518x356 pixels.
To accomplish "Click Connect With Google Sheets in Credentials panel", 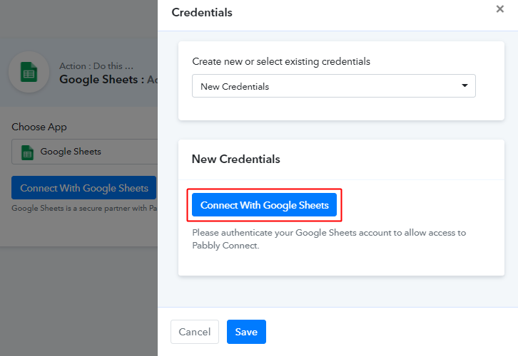I will (264, 205).
